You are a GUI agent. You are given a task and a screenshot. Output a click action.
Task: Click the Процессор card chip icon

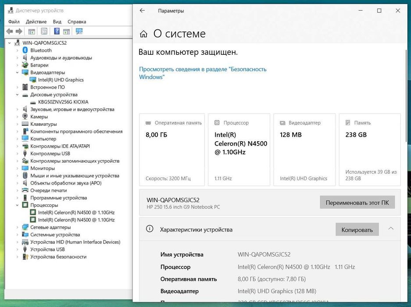coord(217,122)
